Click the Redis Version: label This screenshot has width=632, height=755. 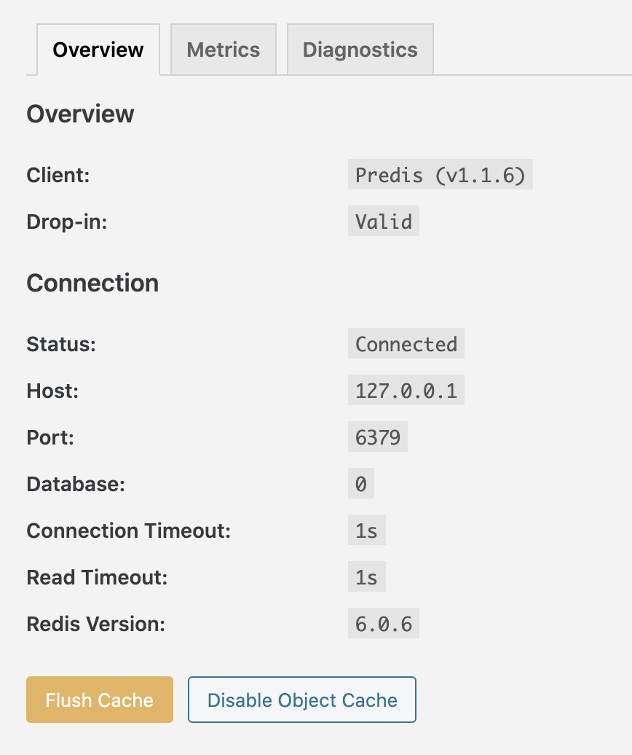click(x=95, y=624)
